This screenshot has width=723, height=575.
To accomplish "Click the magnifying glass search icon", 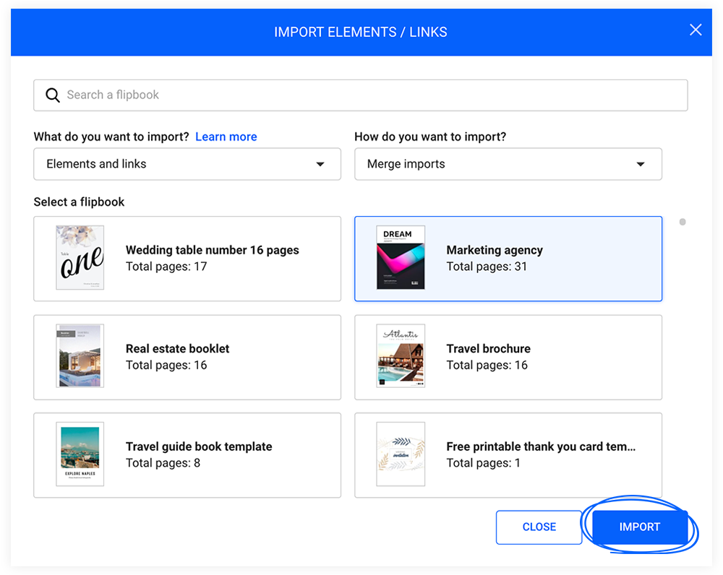I will point(53,95).
